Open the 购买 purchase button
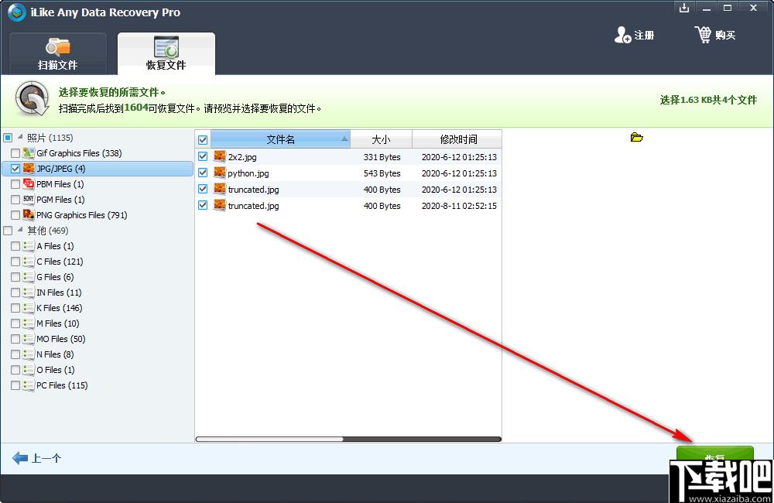Image resolution: width=774 pixels, height=503 pixels. pos(715,35)
